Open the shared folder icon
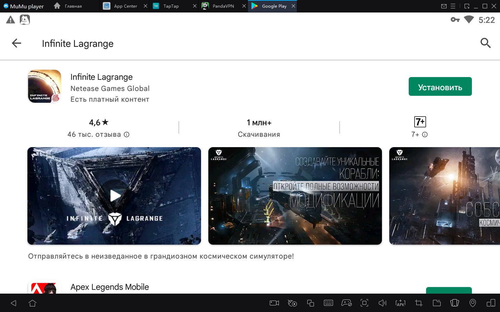 point(436,303)
